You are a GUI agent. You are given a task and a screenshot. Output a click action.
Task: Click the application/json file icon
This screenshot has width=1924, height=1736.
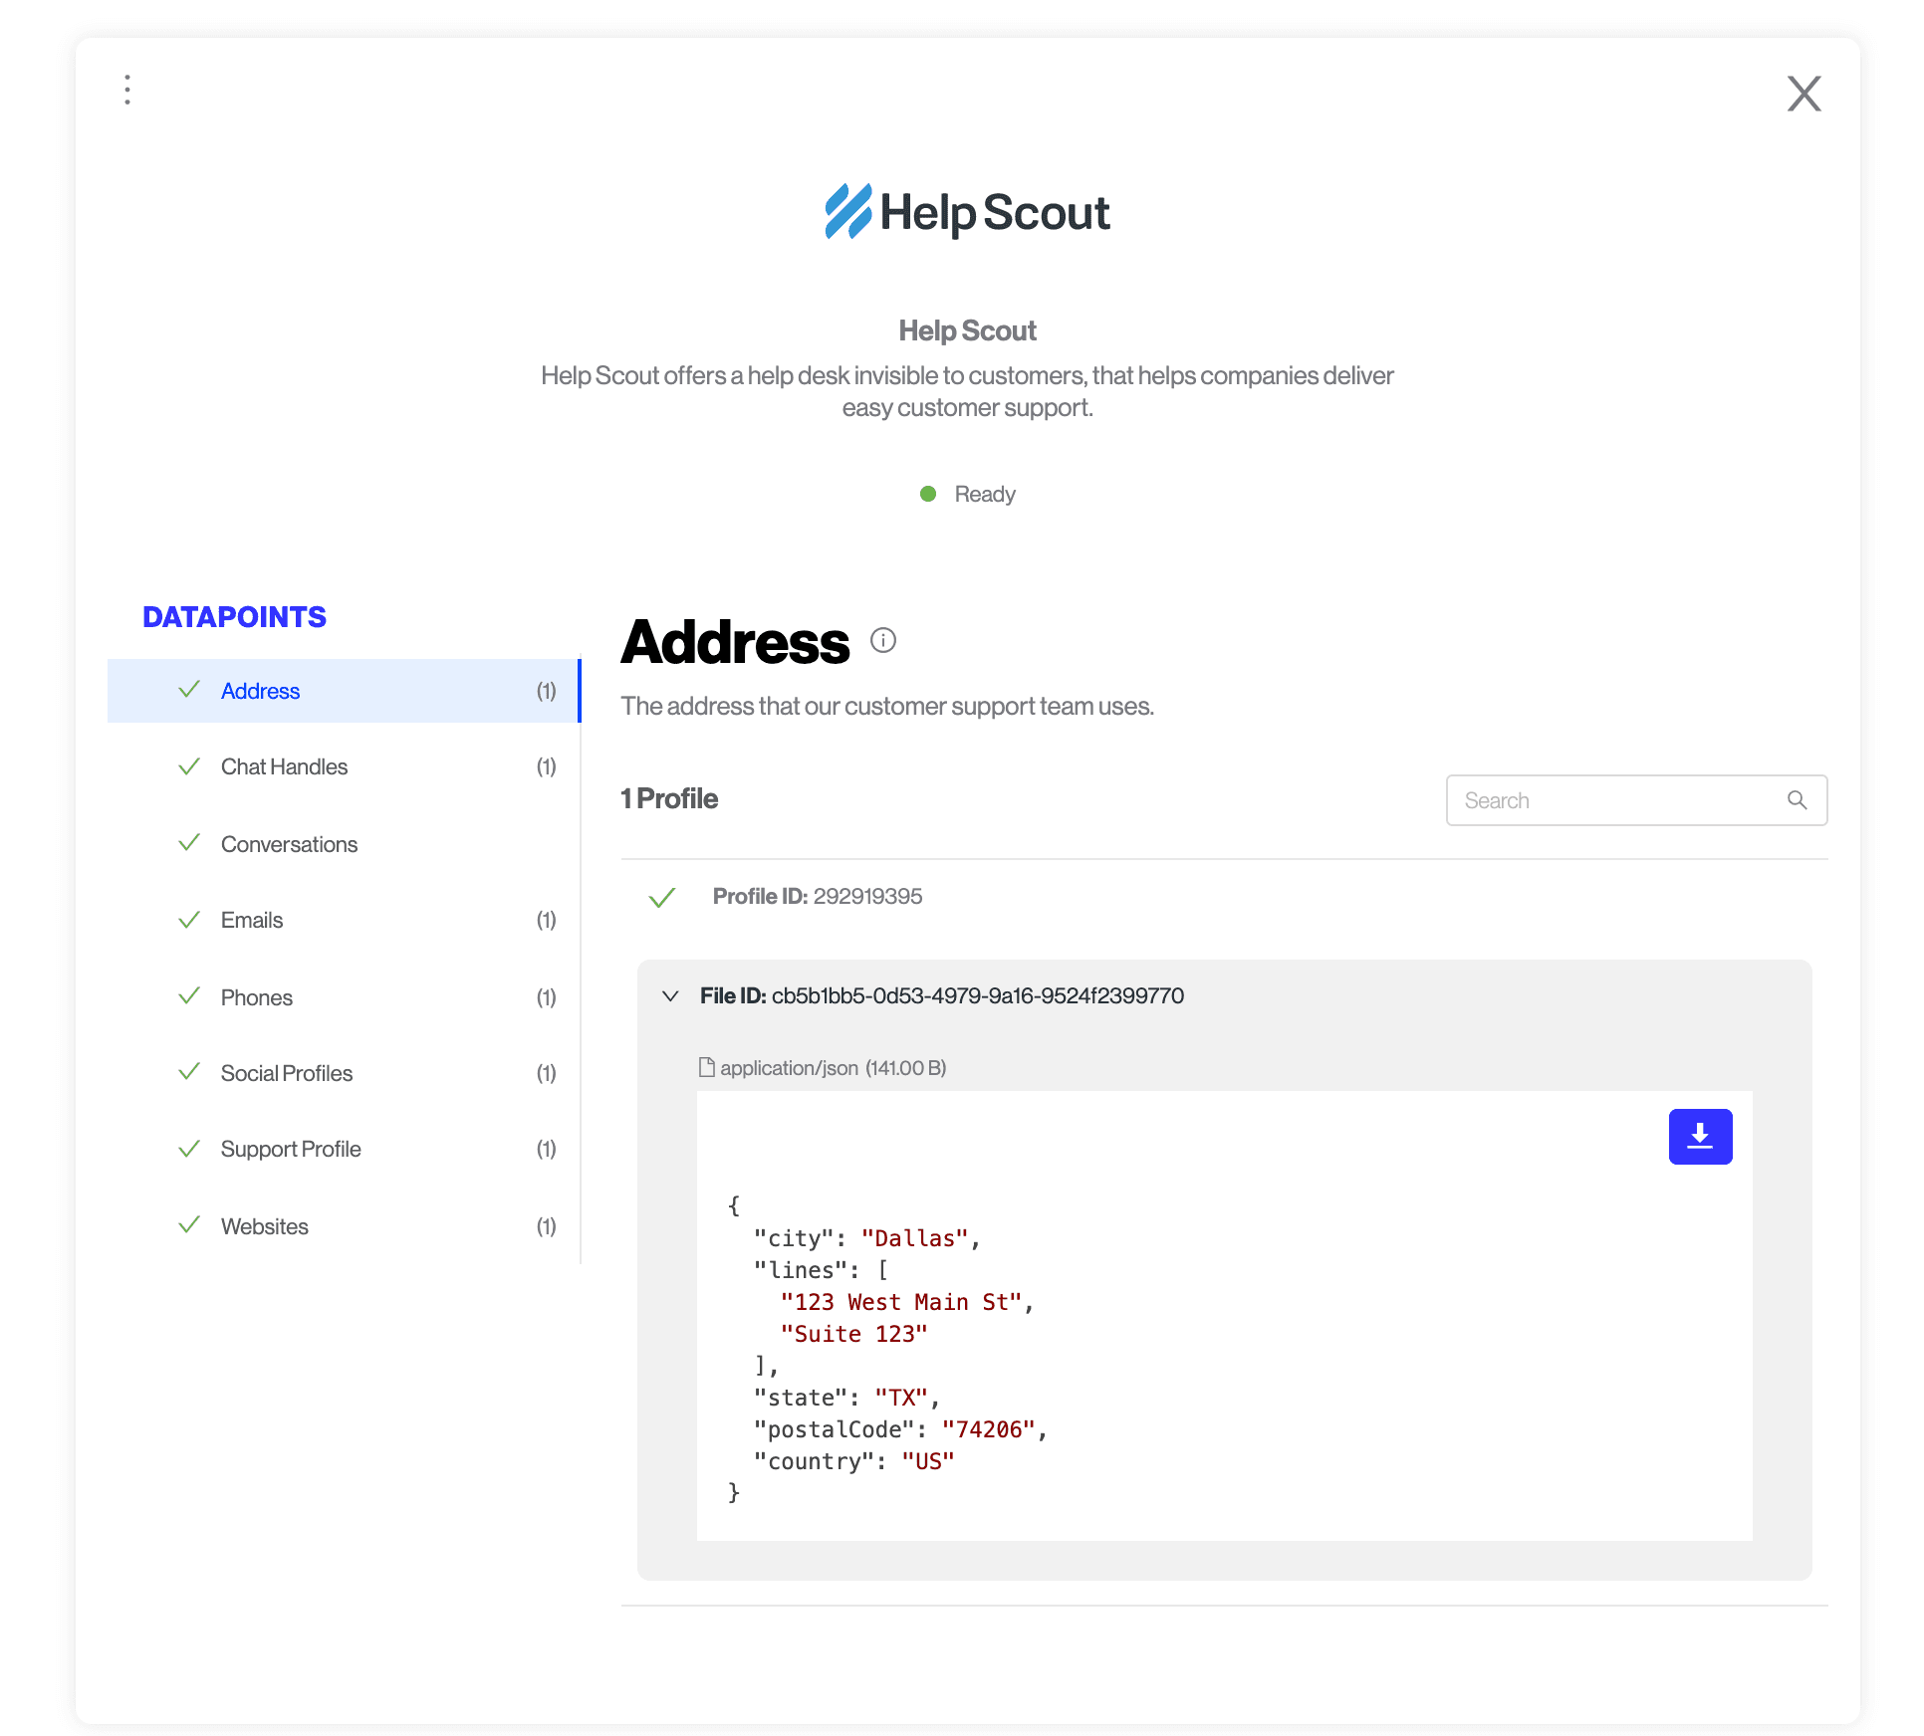[x=707, y=1067]
